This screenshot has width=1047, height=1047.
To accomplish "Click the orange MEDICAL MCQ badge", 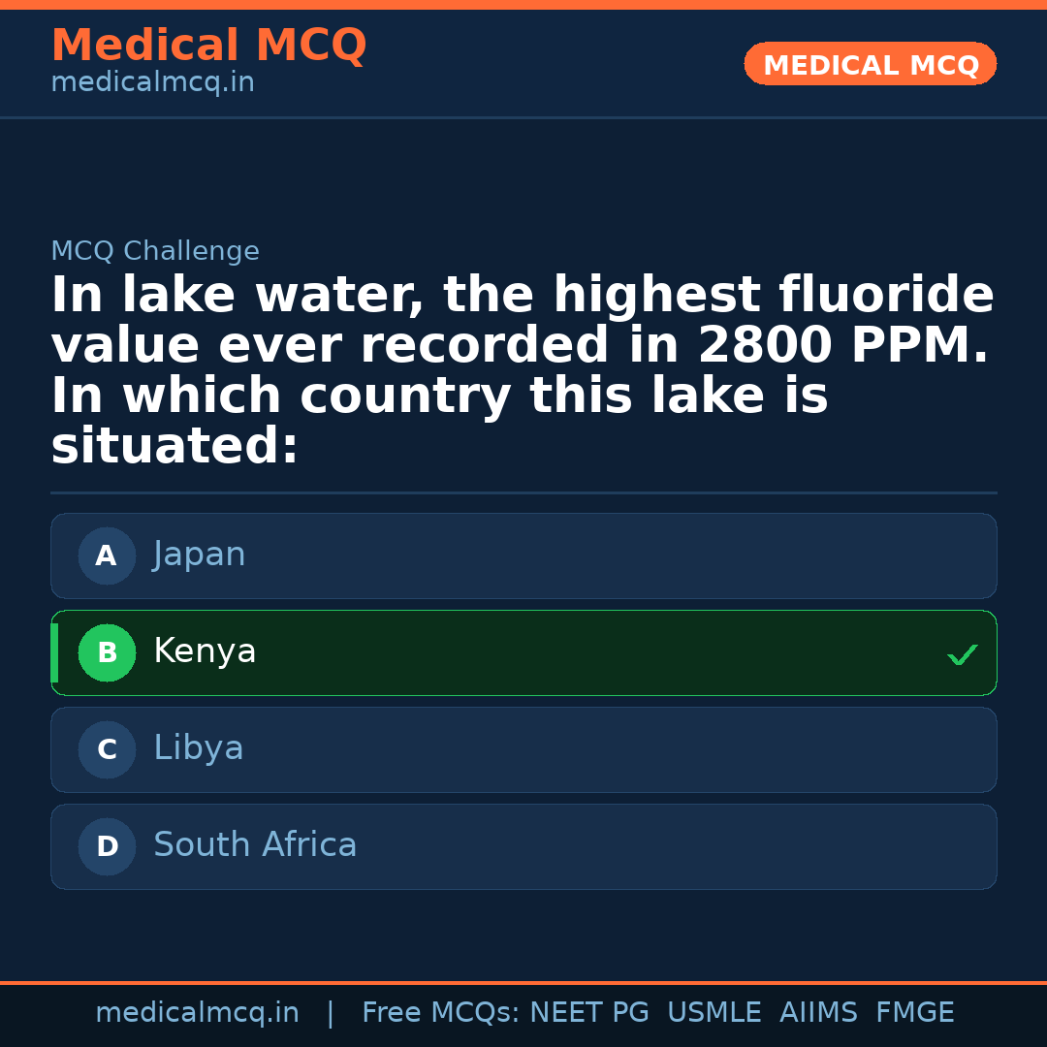I will [x=870, y=65].
